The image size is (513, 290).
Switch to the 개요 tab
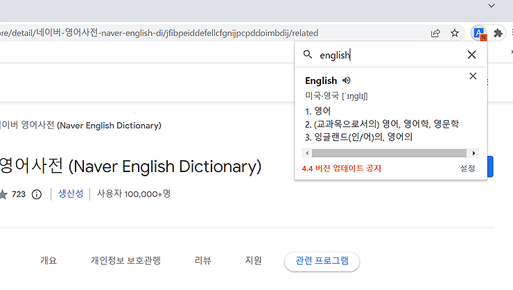(x=49, y=261)
